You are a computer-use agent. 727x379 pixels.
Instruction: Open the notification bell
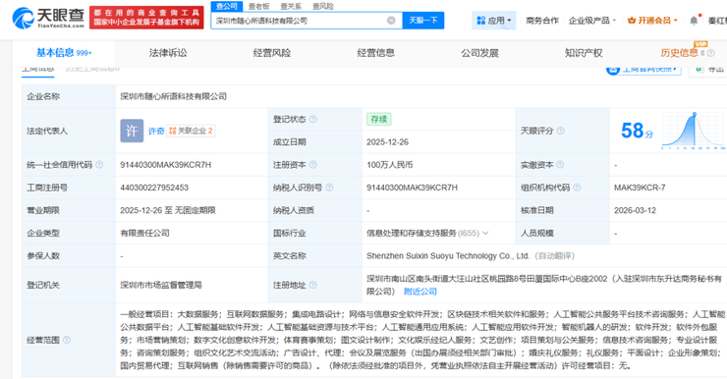click(694, 21)
